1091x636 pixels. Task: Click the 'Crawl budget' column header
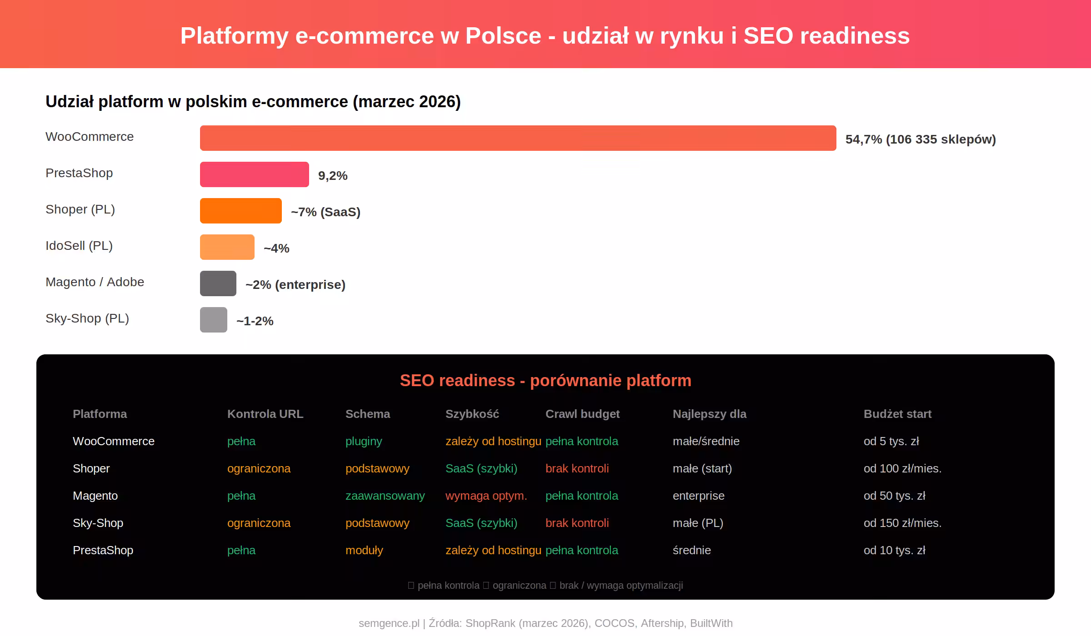[582, 414]
